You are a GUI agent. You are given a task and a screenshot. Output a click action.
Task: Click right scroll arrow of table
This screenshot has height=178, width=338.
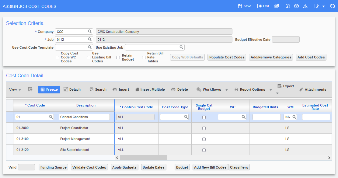coord(329,158)
